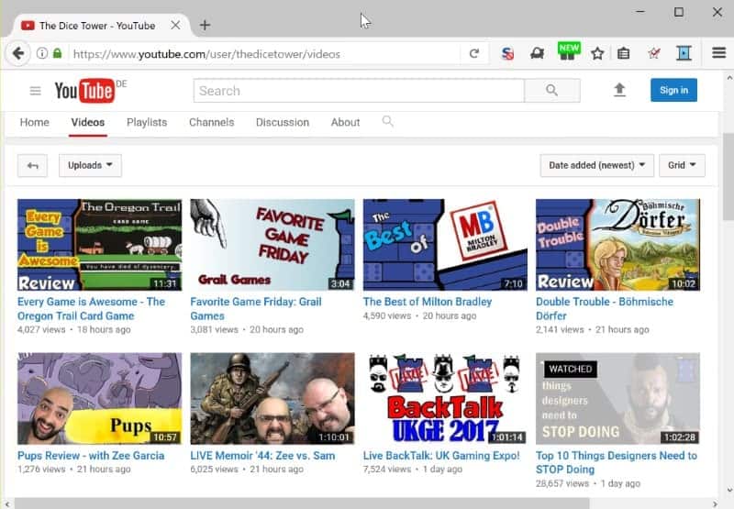Screen dimensions: 734x509
Task: Click the red and blue S extension icon
Action: coord(507,53)
